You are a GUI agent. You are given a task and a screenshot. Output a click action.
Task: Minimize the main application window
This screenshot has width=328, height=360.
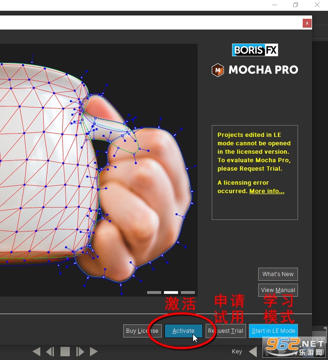[x=275, y=5]
